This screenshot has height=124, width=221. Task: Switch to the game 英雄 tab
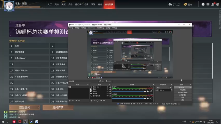[x=57, y=4]
